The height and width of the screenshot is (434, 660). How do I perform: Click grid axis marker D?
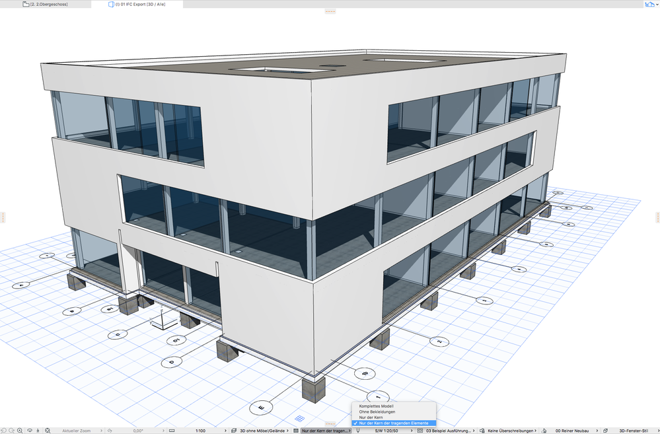(172, 362)
